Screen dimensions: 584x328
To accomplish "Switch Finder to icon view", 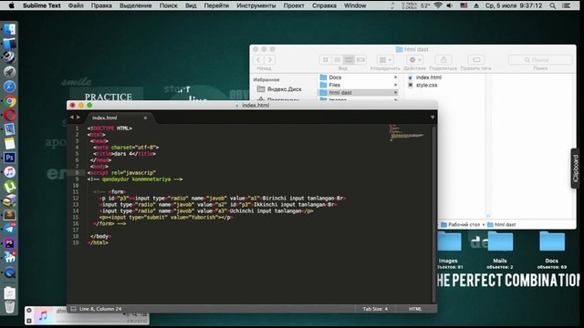I will pos(325,59).
